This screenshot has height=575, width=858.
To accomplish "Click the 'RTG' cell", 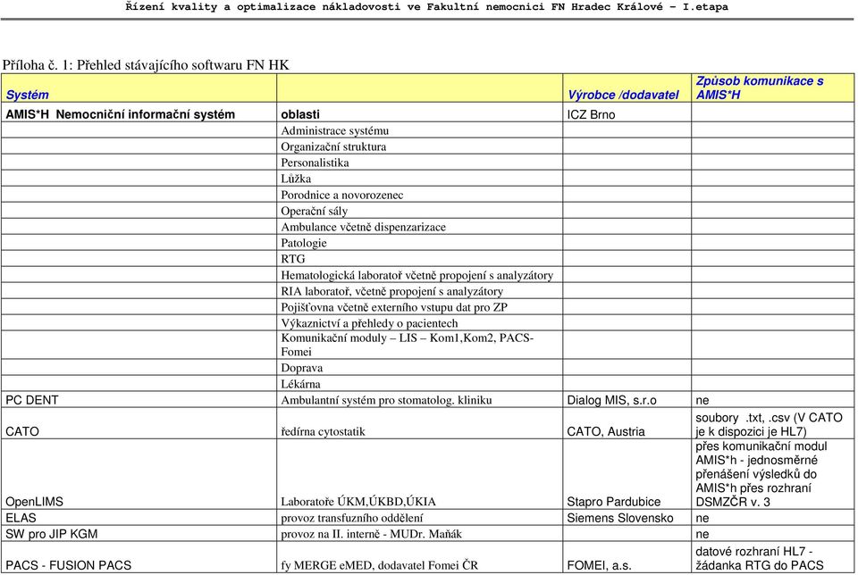I will pos(420,259).
